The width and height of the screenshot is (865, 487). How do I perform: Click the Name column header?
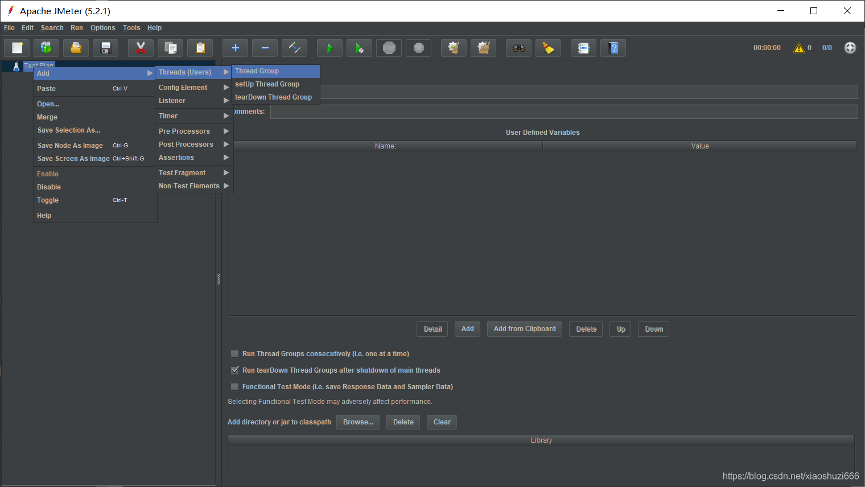coord(385,146)
